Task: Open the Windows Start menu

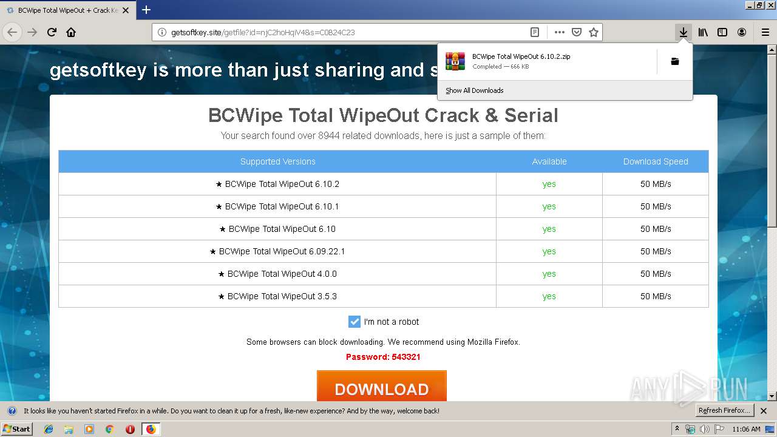Action: pyautogui.click(x=16, y=429)
